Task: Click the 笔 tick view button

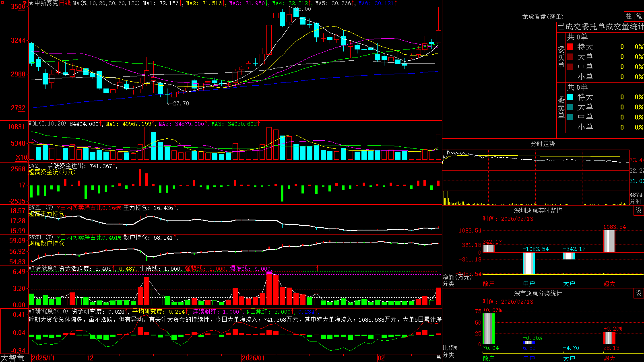Action: [x=639, y=16]
